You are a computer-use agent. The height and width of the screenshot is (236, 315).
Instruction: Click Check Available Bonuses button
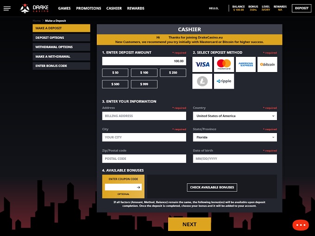(212, 187)
